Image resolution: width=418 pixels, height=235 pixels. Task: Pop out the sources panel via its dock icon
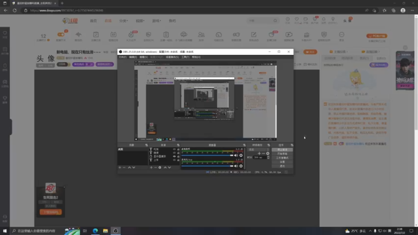coord(178,145)
